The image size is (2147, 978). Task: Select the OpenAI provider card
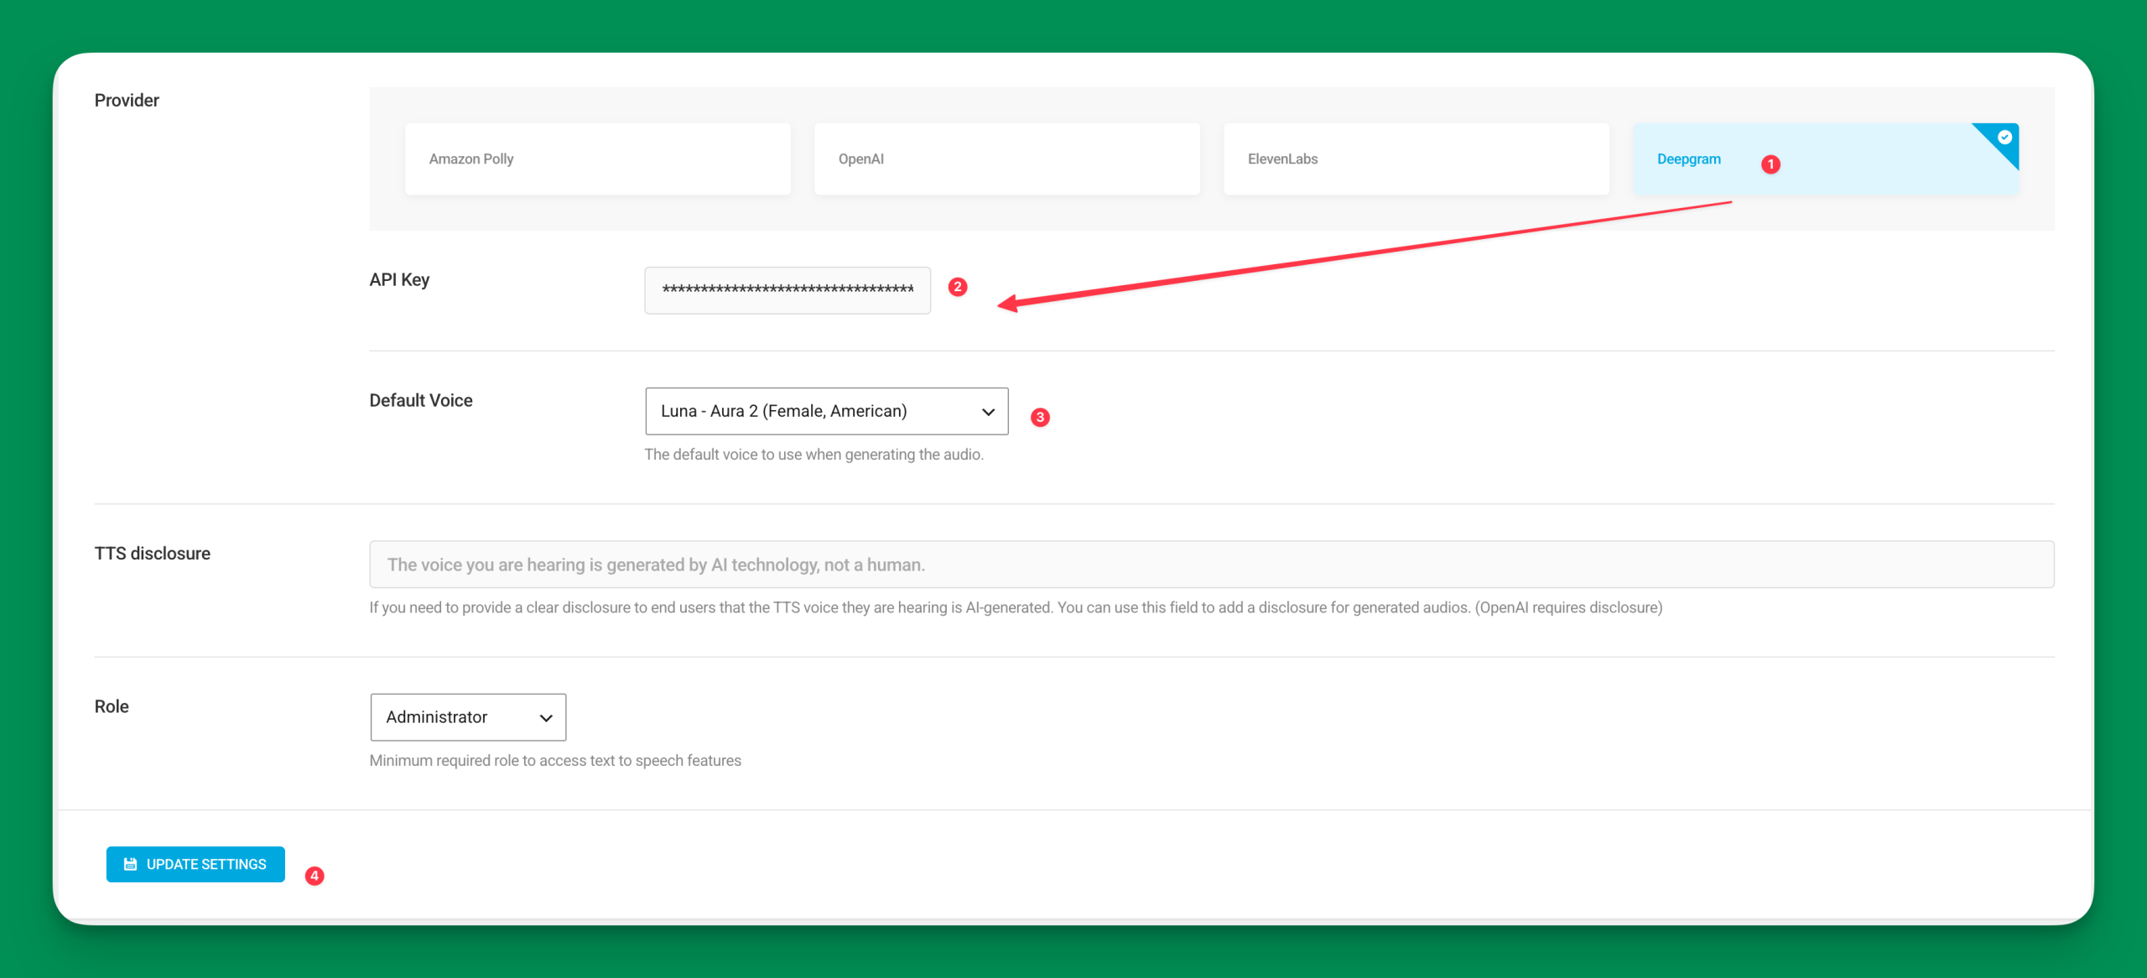tap(1006, 159)
